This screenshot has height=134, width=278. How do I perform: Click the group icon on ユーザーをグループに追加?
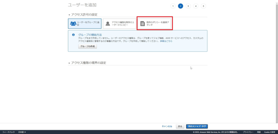click(73, 24)
